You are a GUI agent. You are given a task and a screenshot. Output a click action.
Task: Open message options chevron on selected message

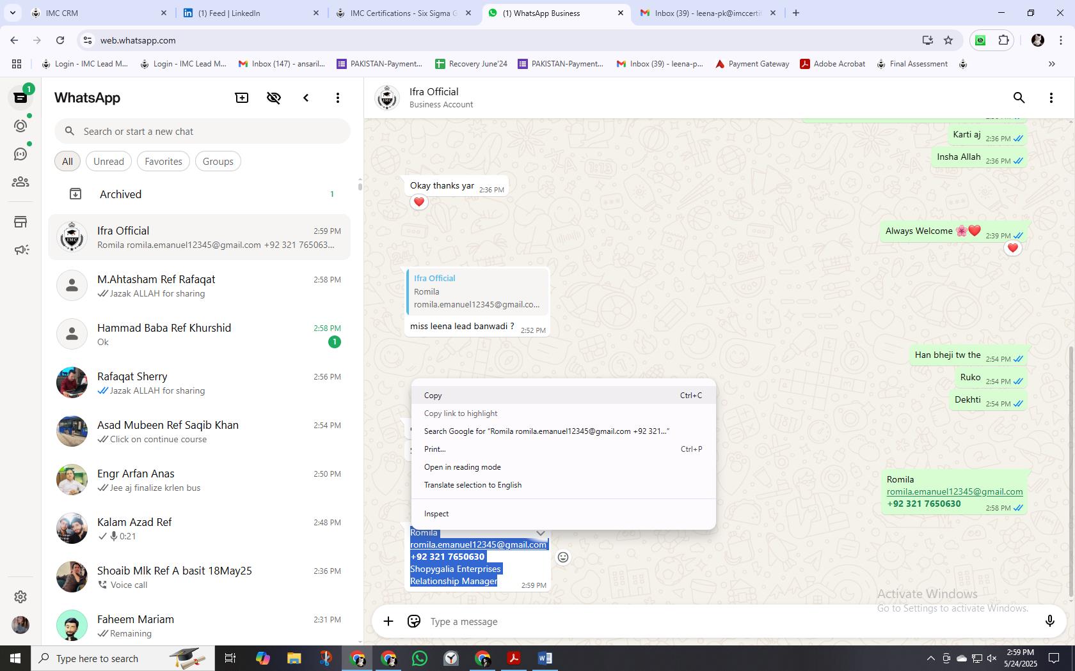click(x=541, y=533)
